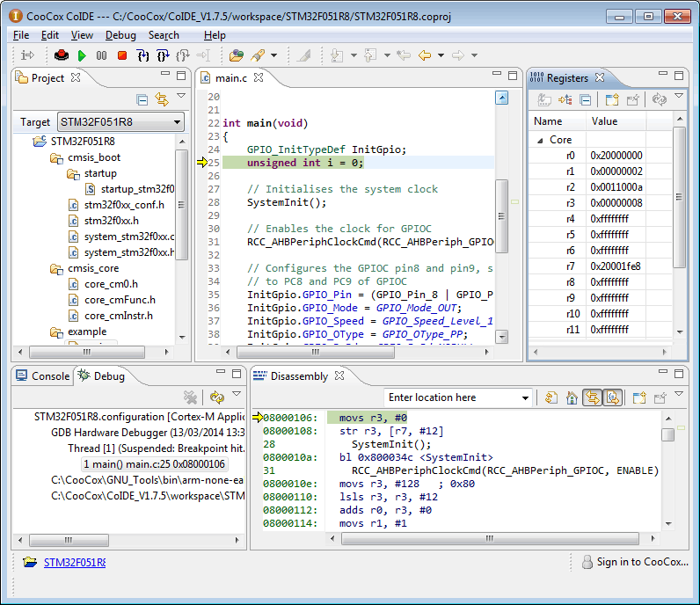Click the STM32F051R8 link in status bar

74,562
